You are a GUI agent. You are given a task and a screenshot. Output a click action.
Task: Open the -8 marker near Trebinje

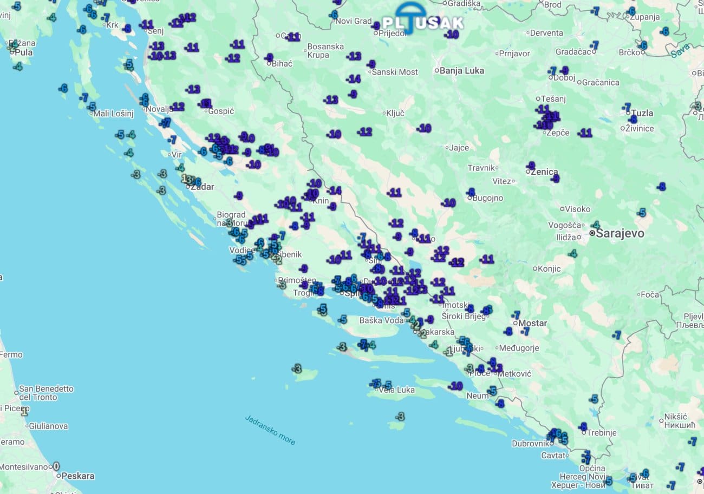point(583,426)
